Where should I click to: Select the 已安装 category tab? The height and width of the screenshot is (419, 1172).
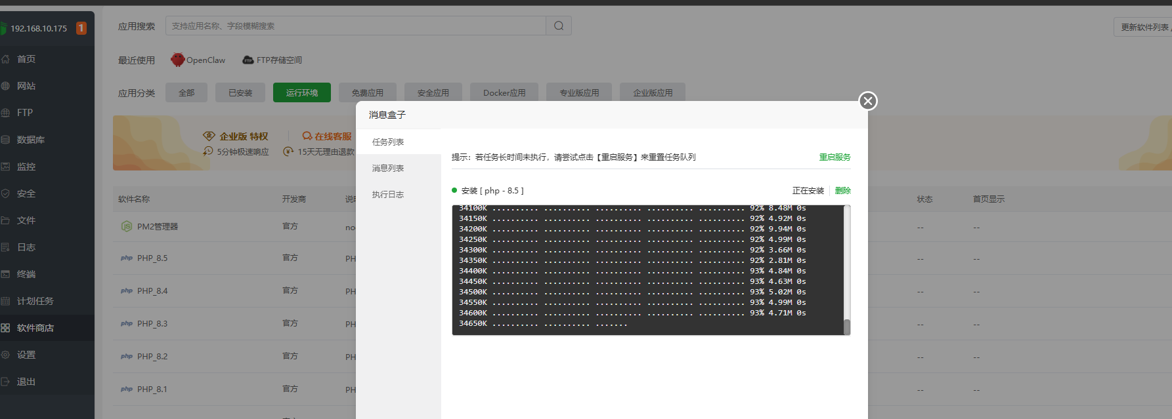click(x=240, y=92)
